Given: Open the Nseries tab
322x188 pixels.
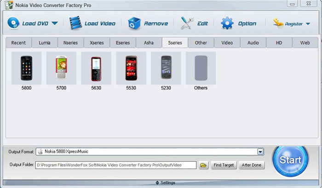Looking at the screenshot, I should 71,43.
